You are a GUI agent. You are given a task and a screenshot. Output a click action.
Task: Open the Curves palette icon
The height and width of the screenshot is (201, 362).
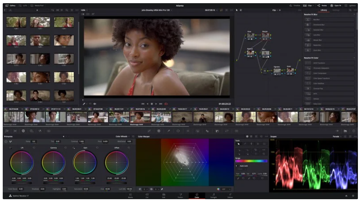coord(149,131)
